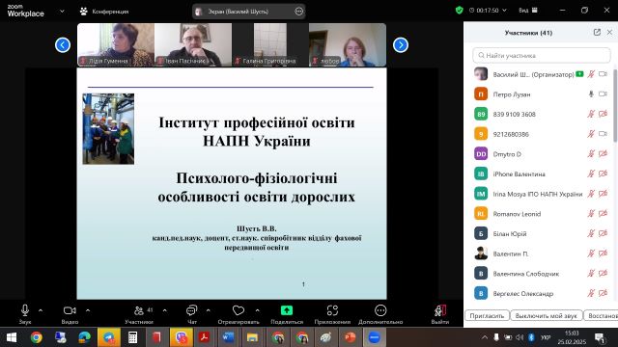
Task: Show next video thumbnails with right arrow
Action: pyautogui.click(x=401, y=45)
